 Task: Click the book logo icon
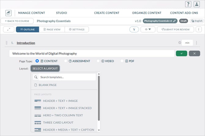[x=9, y=13]
